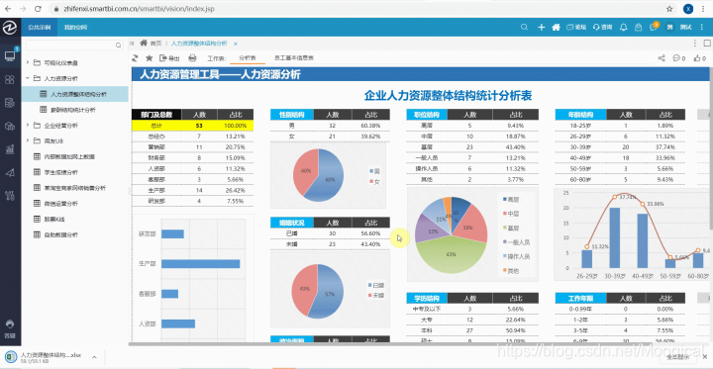
Task: Click the browser reload button
Action: (x=38, y=9)
